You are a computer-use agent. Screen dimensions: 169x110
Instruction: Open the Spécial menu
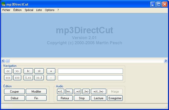click(29, 10)
